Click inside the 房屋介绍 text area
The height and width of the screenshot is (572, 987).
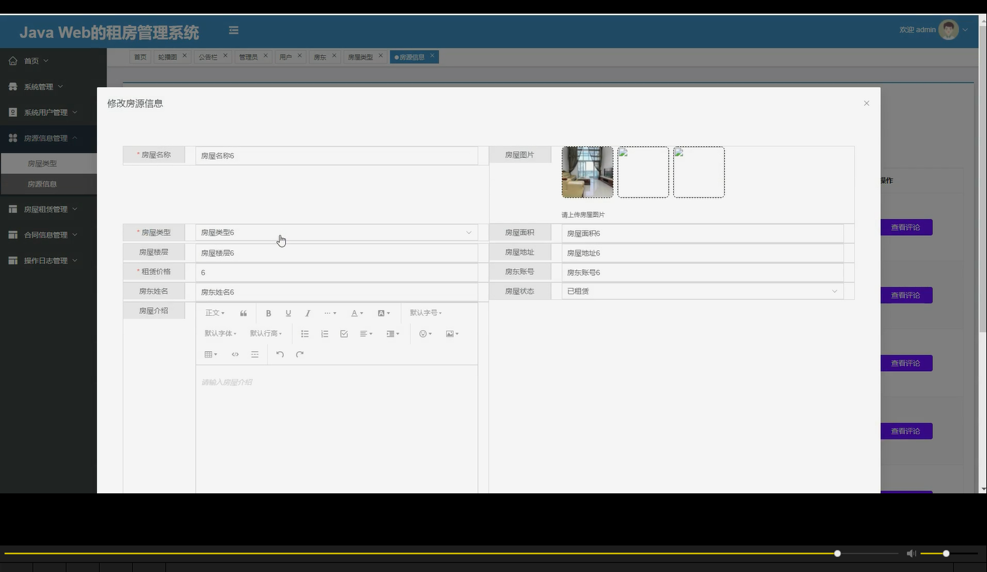pos(337,429)
